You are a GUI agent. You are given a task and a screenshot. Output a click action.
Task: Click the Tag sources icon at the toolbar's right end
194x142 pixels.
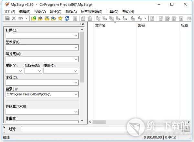[189, 18]
